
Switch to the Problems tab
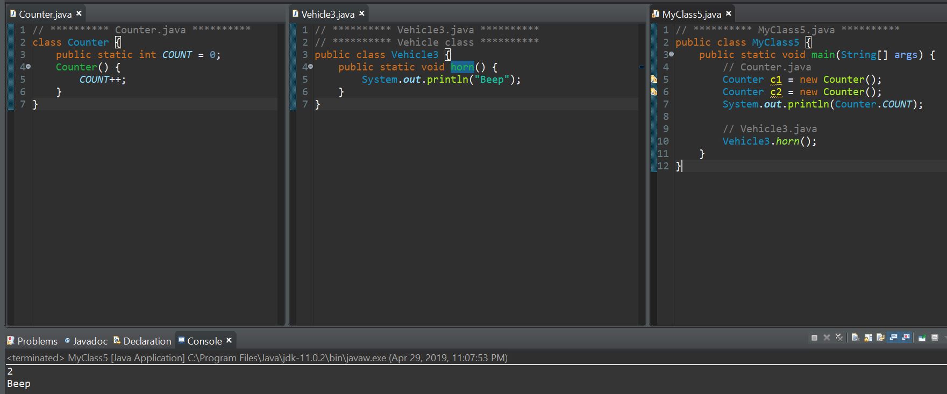pyautogui.click(x=32, y=341)
